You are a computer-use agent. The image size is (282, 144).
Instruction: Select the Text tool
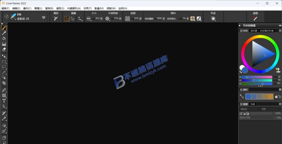[4, 101]
